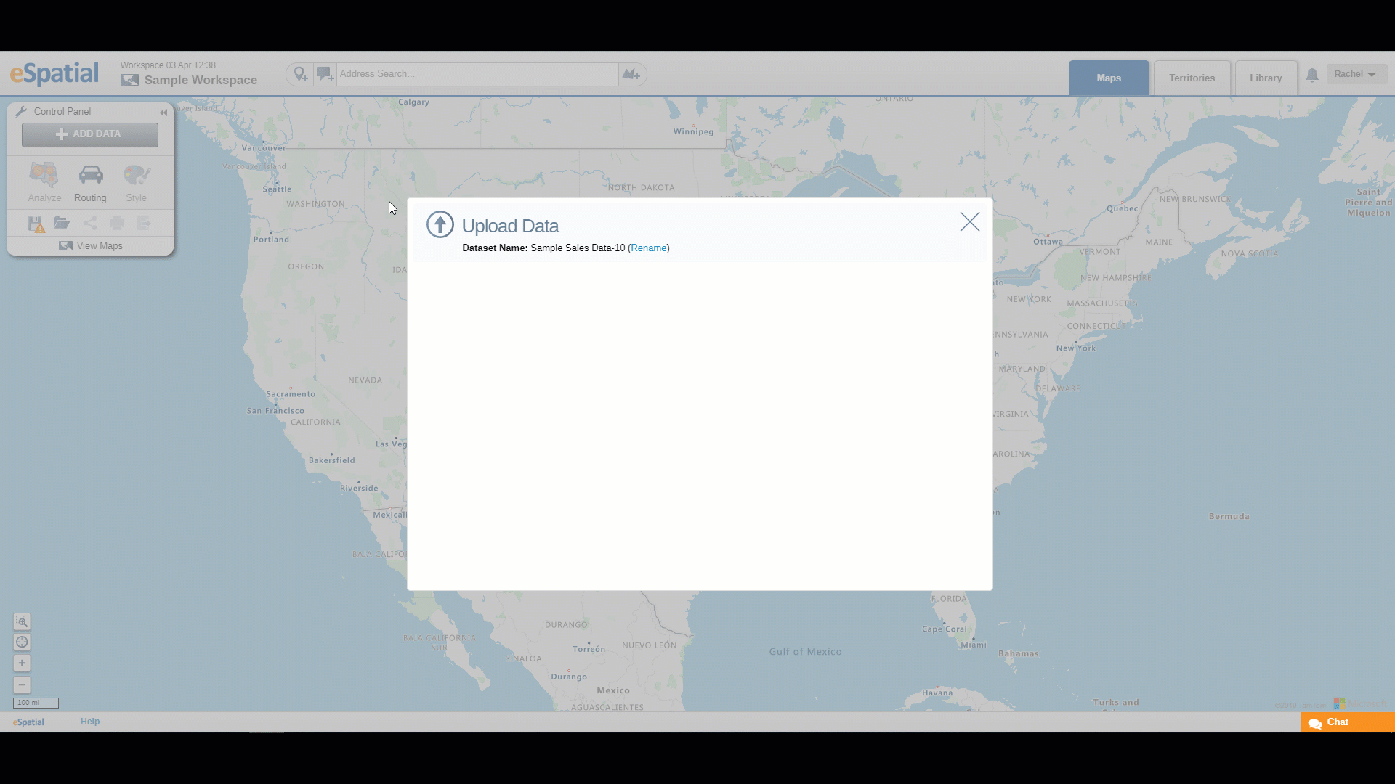This screenshot has width=1395, height=784.
Task: Open the Routing tool
Action: point(90,182)
